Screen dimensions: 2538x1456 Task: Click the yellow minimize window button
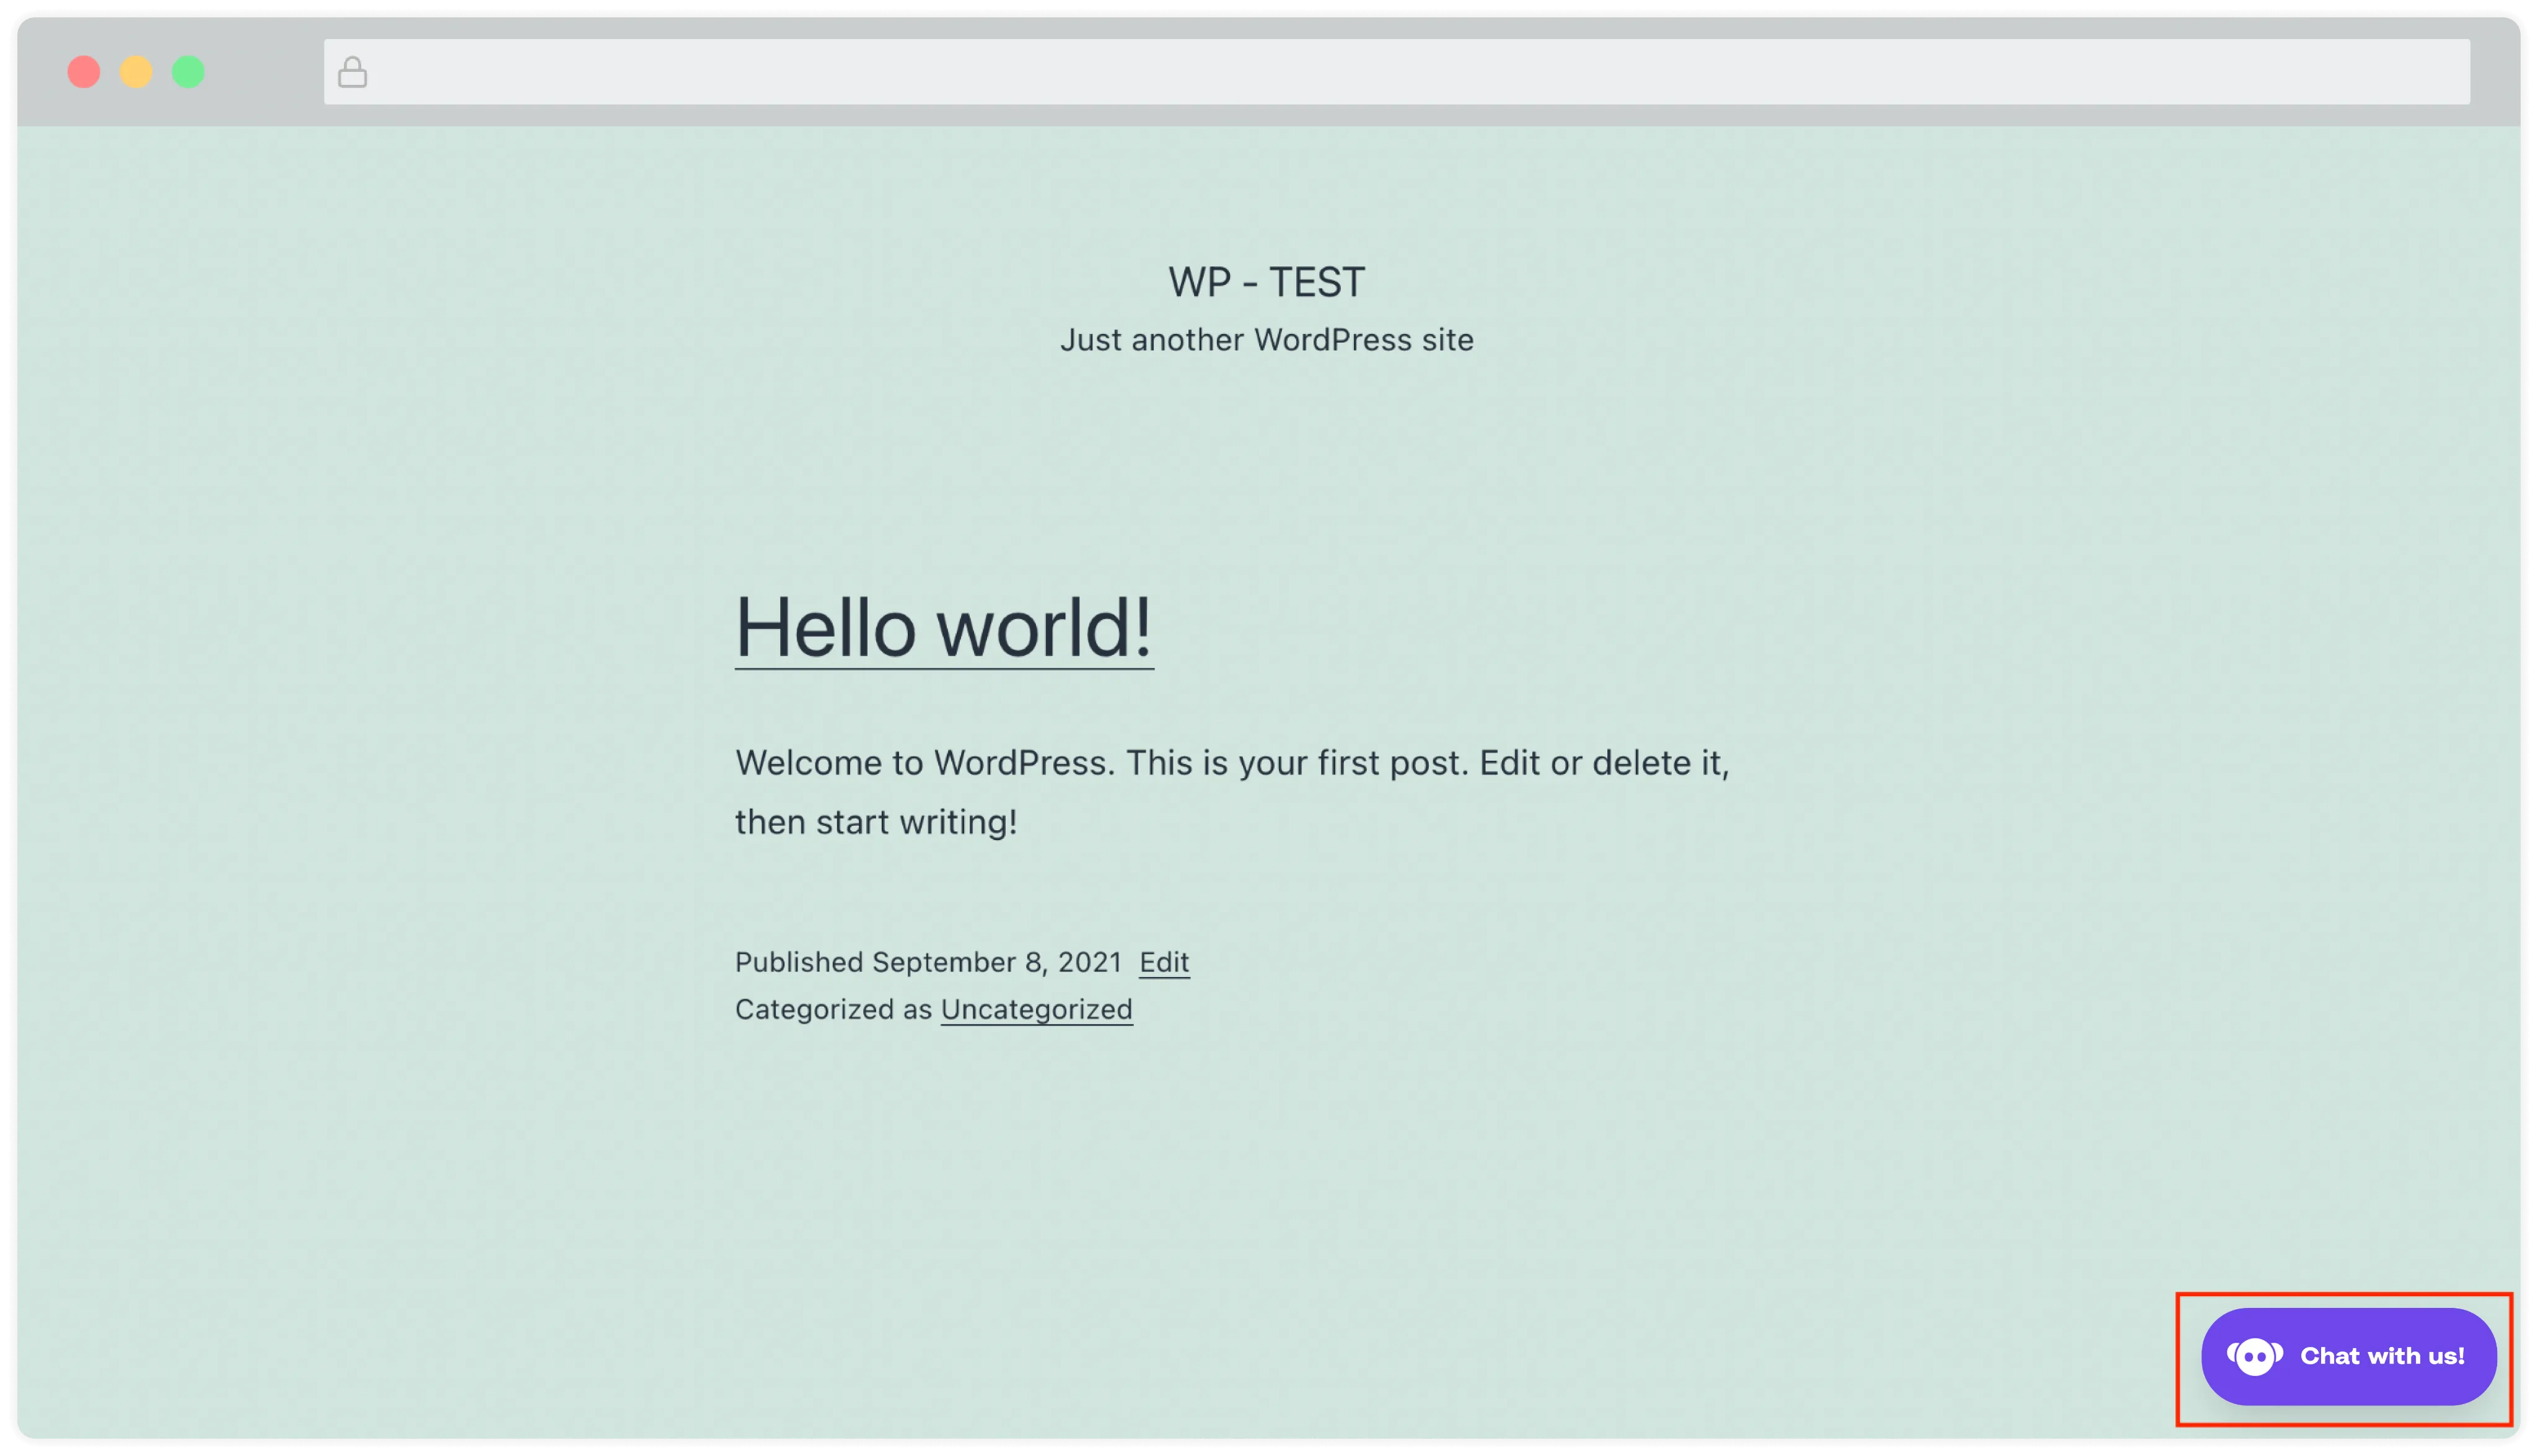(x=136, y=72)
